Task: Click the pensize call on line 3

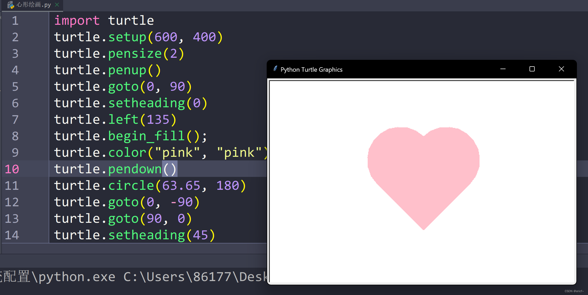Action: coord(135,54)
